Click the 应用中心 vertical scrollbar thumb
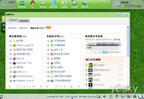 coord(128,43)
